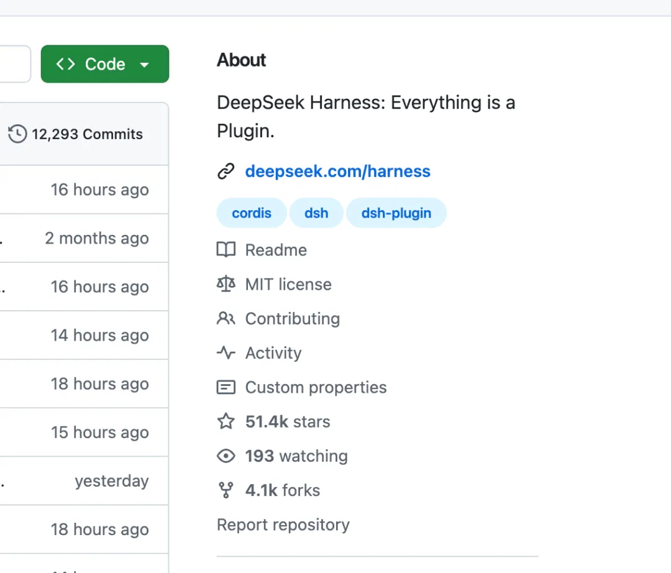671x573 pixels.
Task: View the 51.4k stars link
Action: click(288, 421)
